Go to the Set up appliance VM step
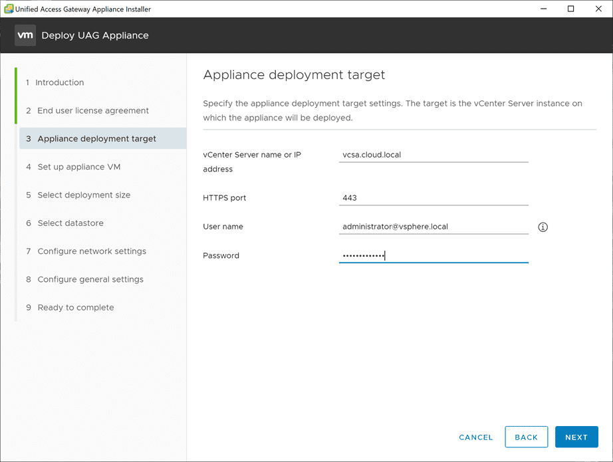 pos(79,166)
